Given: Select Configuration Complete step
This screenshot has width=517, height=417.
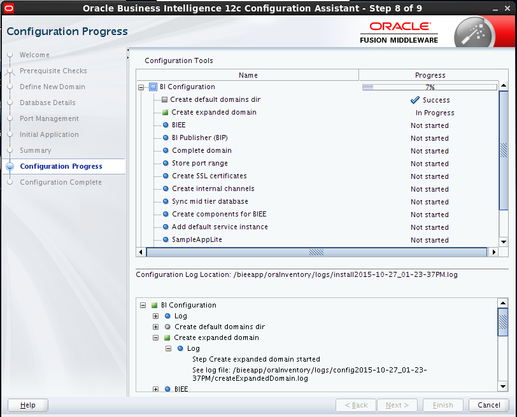Looking at the screenshot, I should point(60,182).
